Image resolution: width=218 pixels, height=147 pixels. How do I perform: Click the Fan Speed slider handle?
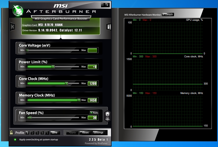pos(30,117)
